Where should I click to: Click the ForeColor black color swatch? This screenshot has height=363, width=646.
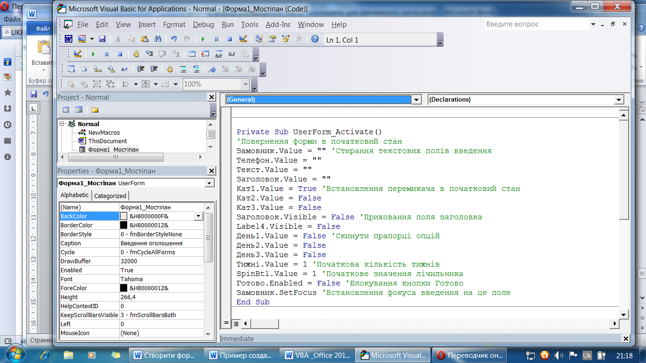[x=123, y=288]
